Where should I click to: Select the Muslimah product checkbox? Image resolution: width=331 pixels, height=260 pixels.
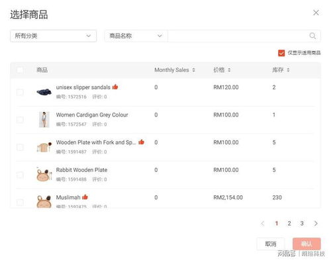pyautogui.click(x=20, y=202)
